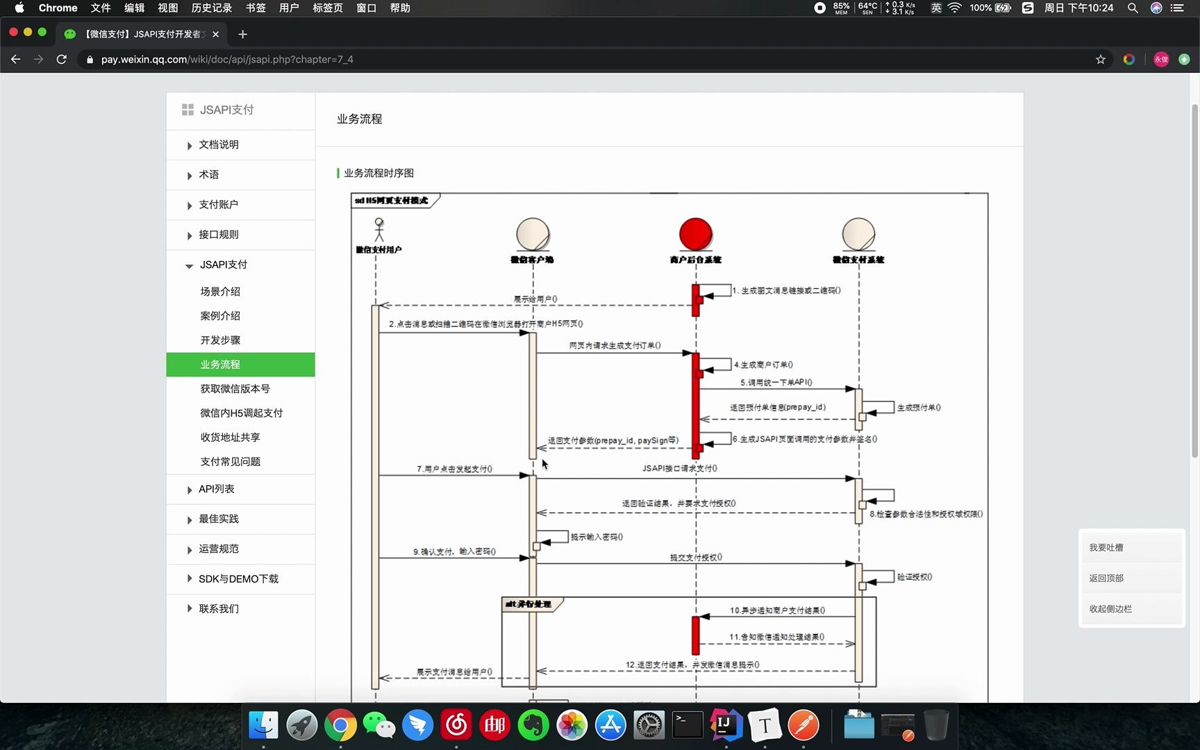
Task: Bookmark this page with the star icon
Action: (x=1100, y=60)
